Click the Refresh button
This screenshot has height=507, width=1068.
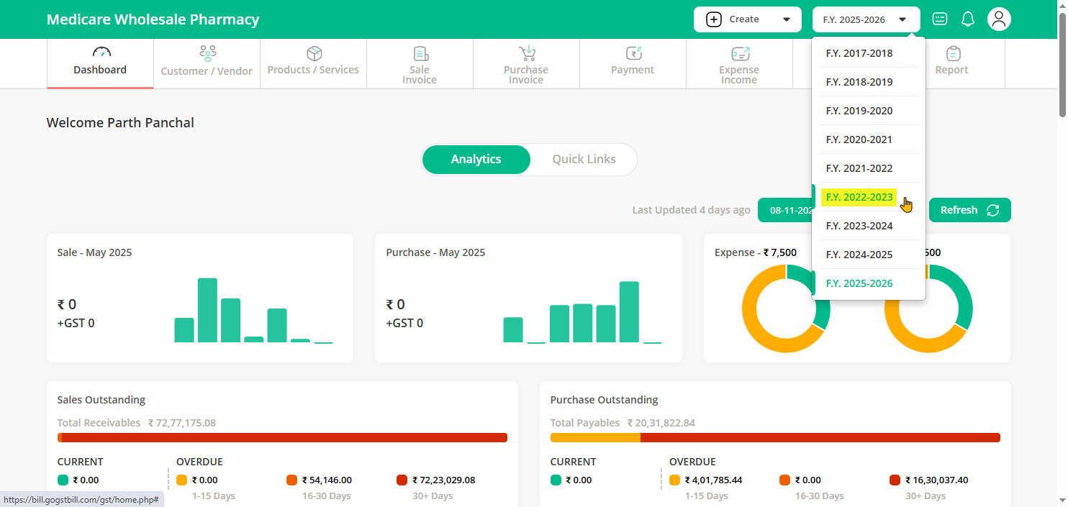(969, 210)
